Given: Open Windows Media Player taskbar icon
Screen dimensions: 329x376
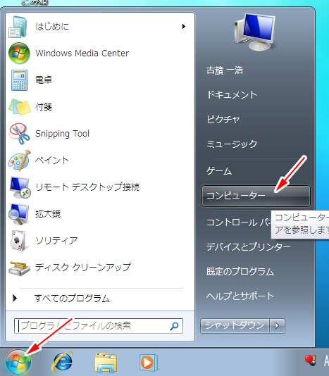Looking at the screenshot, I should coord(149,363).
